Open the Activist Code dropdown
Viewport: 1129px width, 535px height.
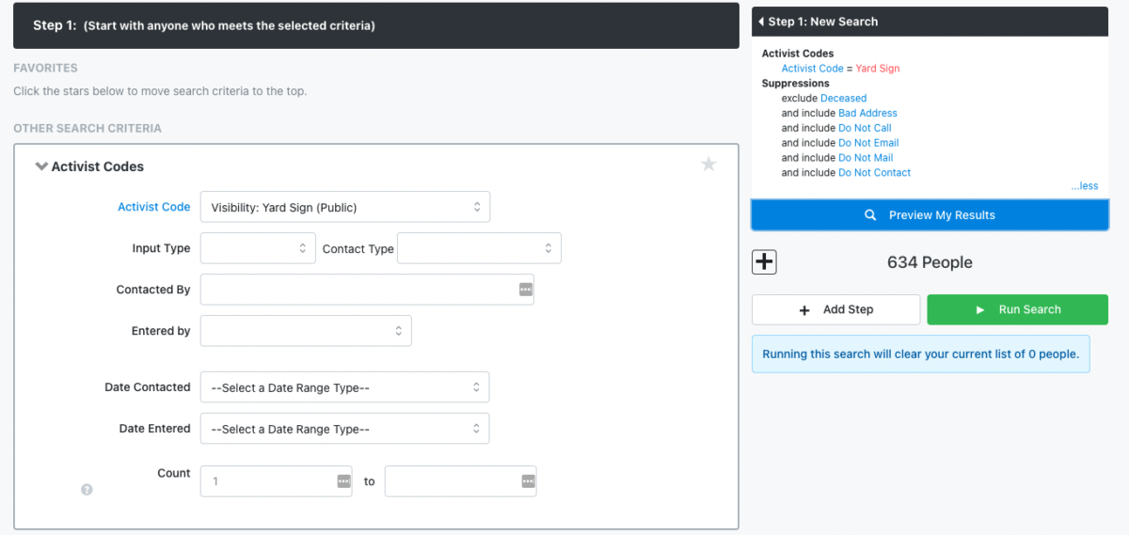pyautogui.click(x=344, y=207)
